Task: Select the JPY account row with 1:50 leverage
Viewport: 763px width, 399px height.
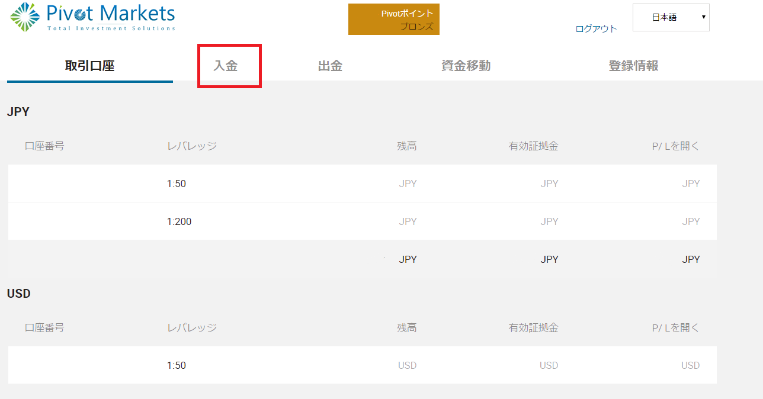Action: 363,184
